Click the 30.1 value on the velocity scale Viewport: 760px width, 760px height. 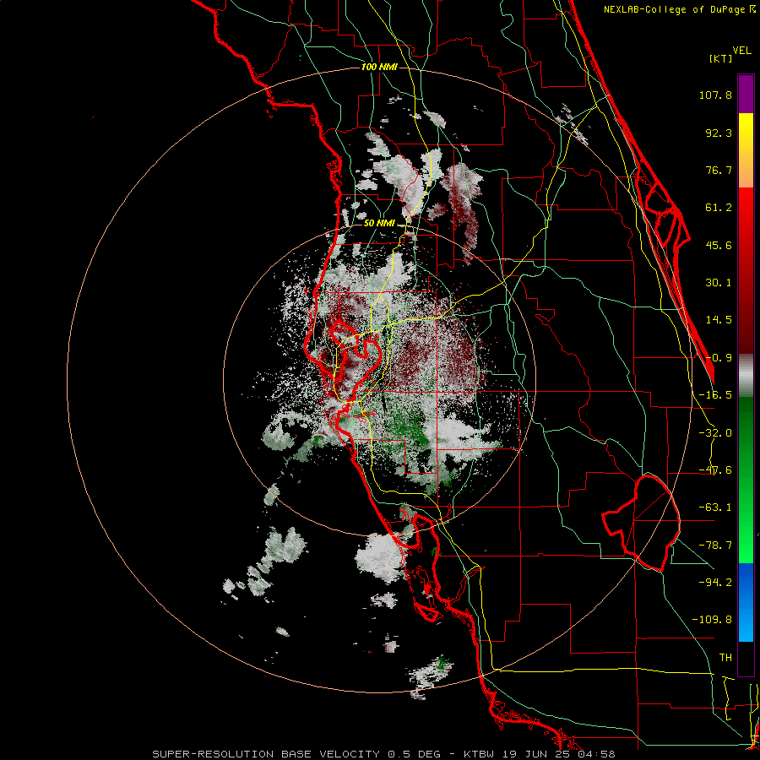click(x=719, y=283)
